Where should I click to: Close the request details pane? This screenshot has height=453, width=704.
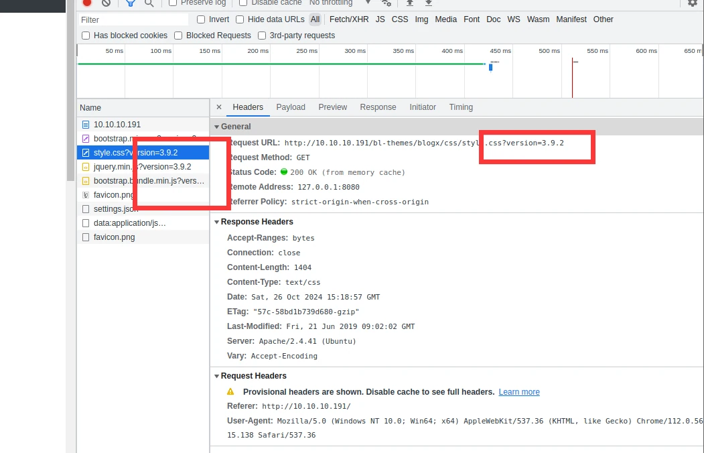click(218, 107)
